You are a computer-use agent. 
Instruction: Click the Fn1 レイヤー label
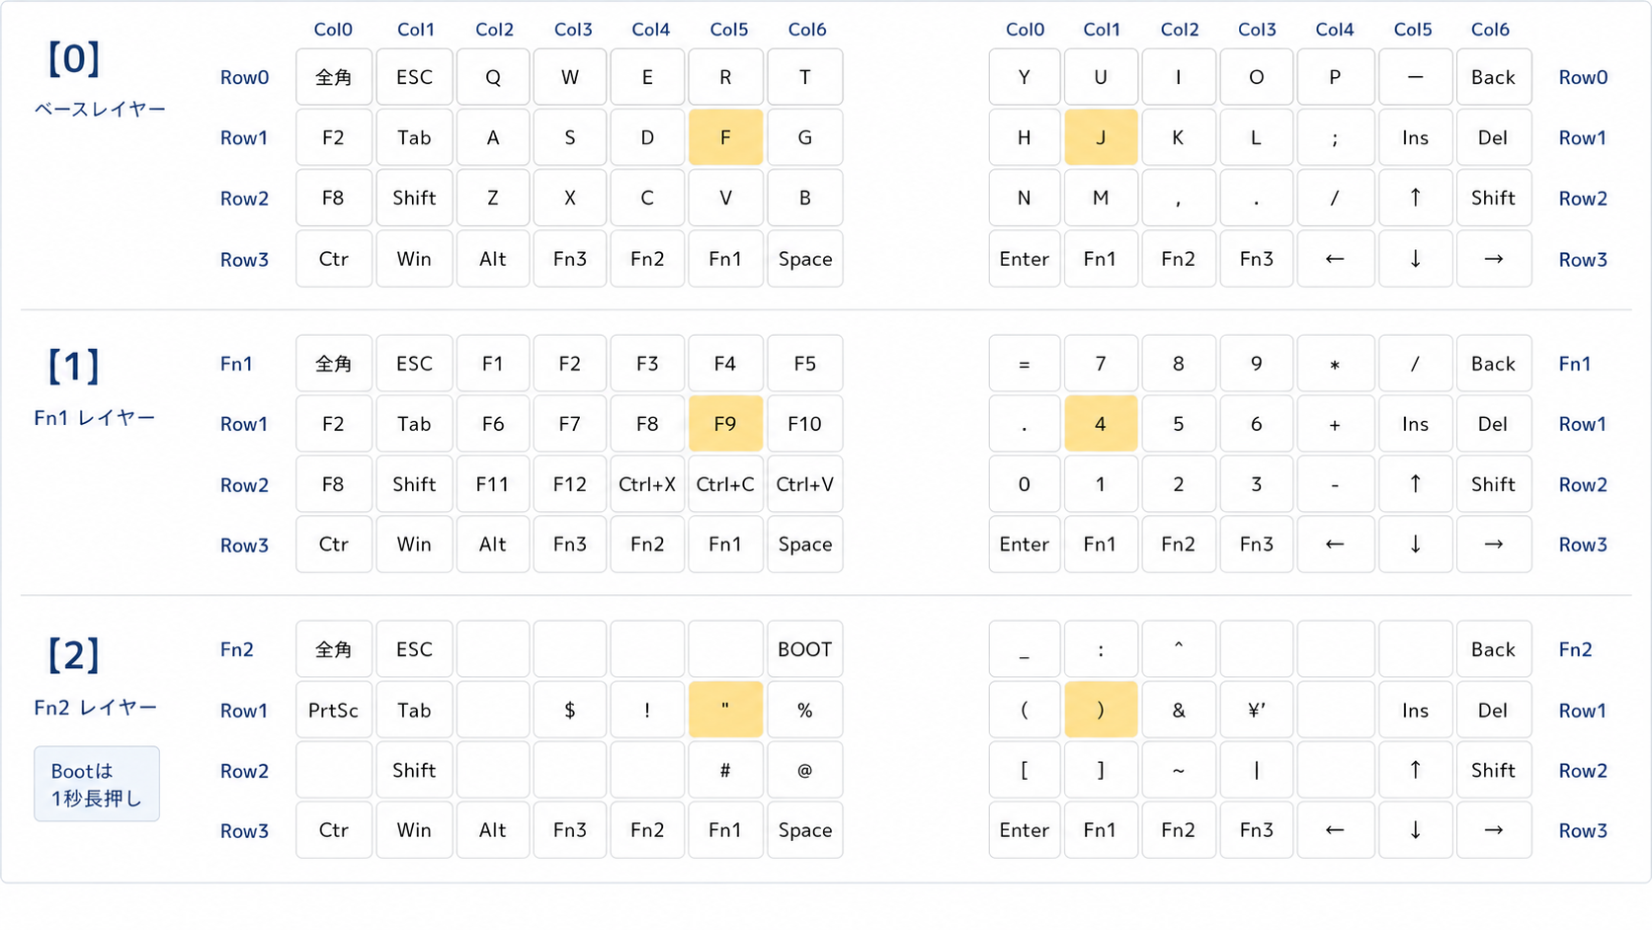[x=95, y=418]
